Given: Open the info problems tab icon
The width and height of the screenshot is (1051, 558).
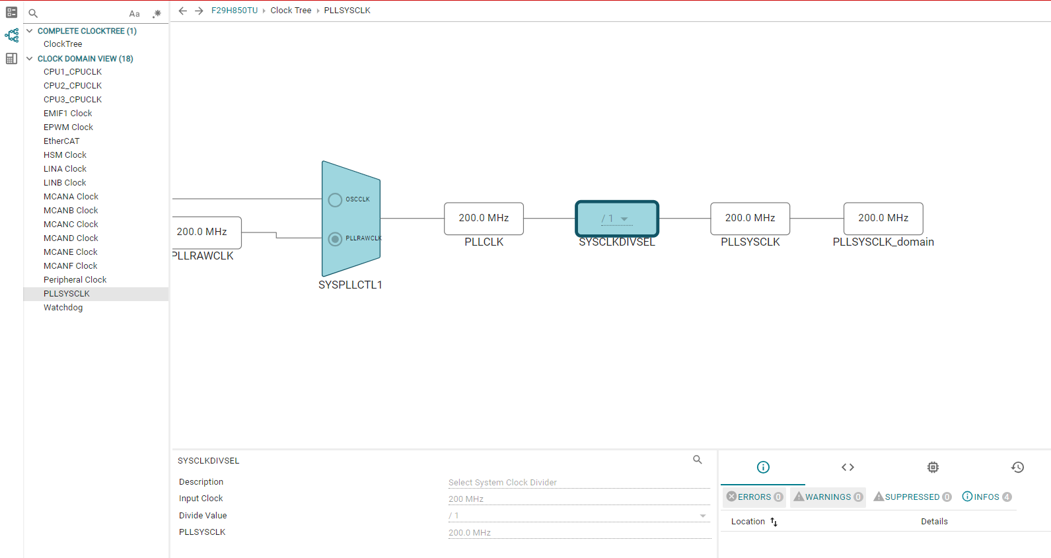Looking at the screenshot, I should tap(763, 468).
